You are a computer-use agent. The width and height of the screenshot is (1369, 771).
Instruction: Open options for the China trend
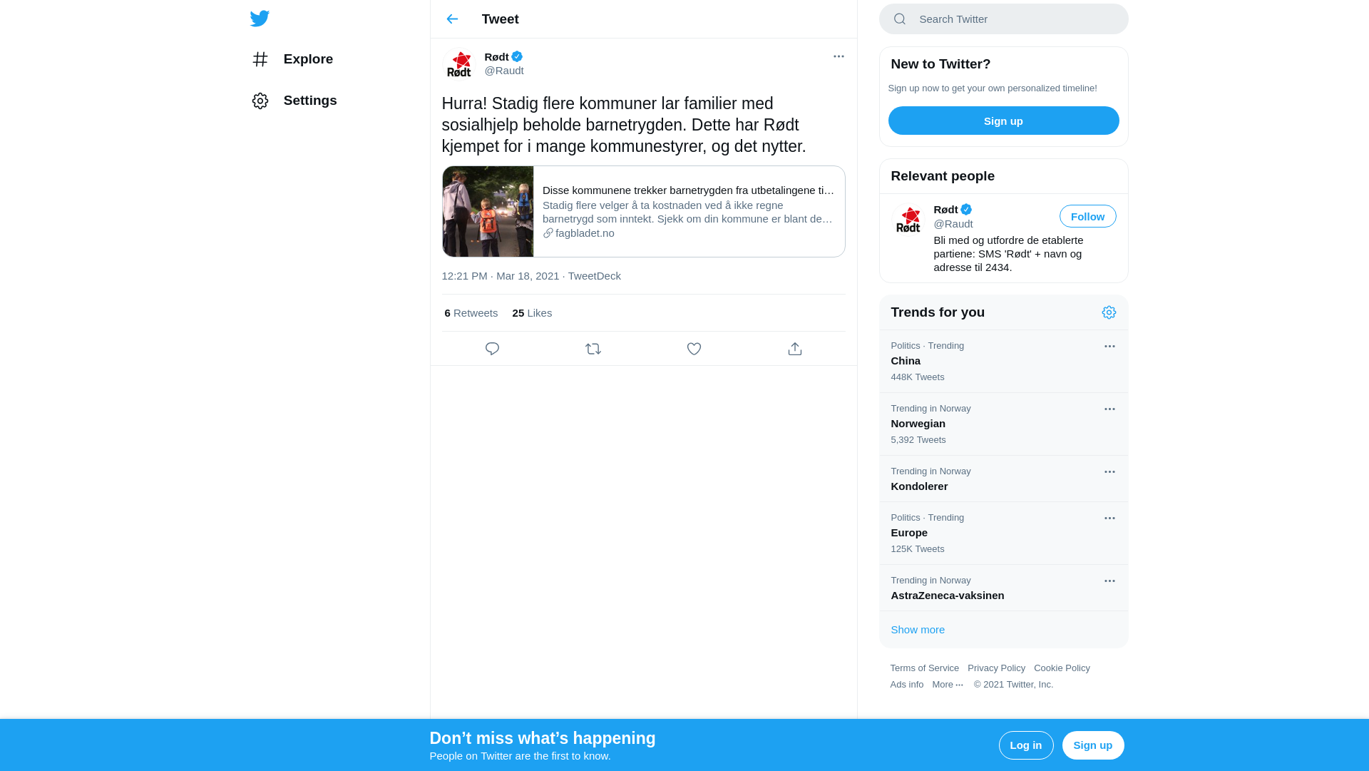1109,346
